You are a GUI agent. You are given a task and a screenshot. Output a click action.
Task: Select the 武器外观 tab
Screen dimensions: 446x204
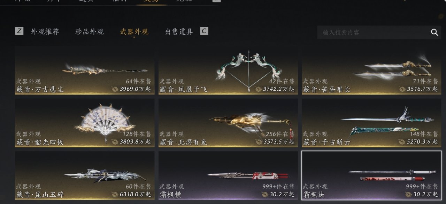pos(134,32)
